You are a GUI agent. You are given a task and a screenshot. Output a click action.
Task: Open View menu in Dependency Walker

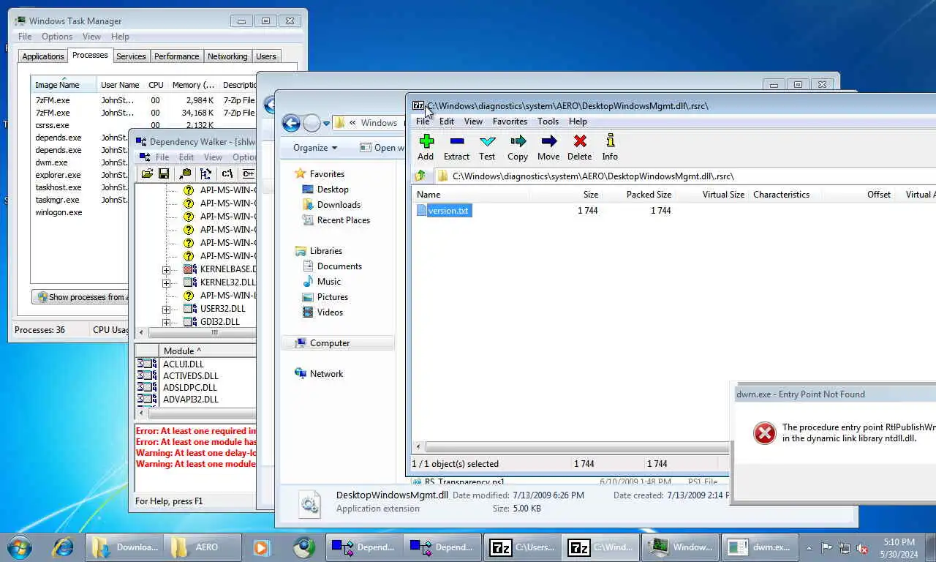(213, 157)
